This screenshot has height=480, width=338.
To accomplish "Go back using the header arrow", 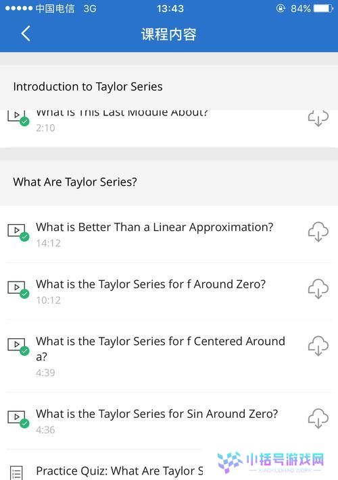I will (x=26, y=33).
